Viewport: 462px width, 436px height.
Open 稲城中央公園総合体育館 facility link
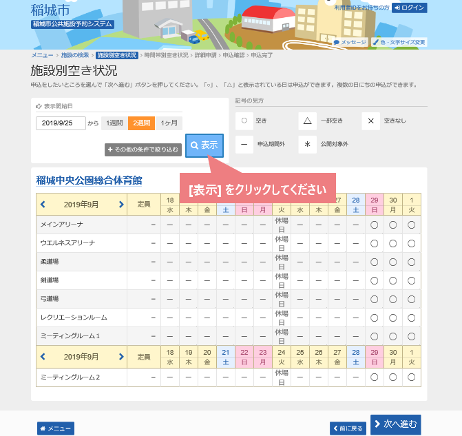pos(89,180)
